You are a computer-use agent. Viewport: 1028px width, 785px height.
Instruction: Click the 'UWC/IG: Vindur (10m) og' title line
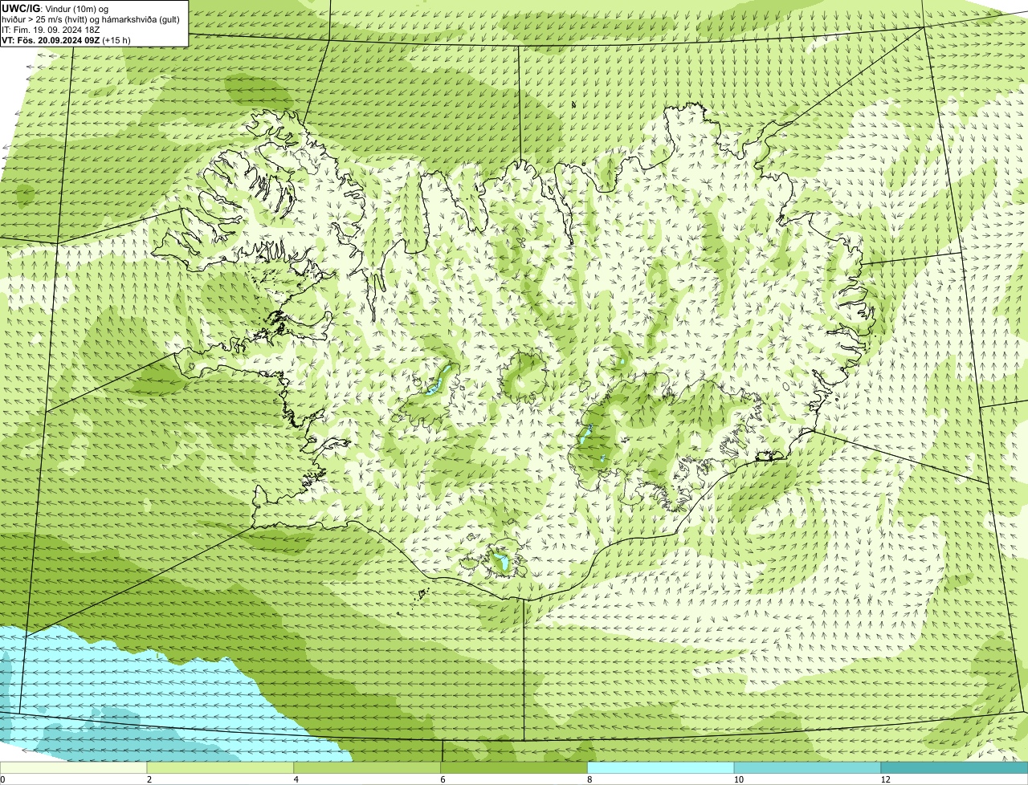(55, 8)
